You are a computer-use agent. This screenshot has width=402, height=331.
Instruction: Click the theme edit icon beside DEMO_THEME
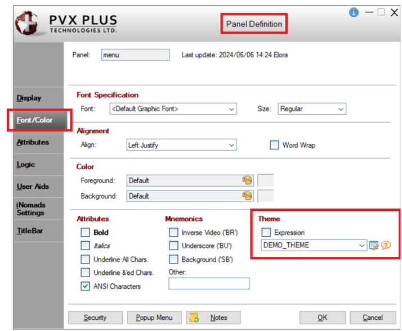[x=374, y=246]
